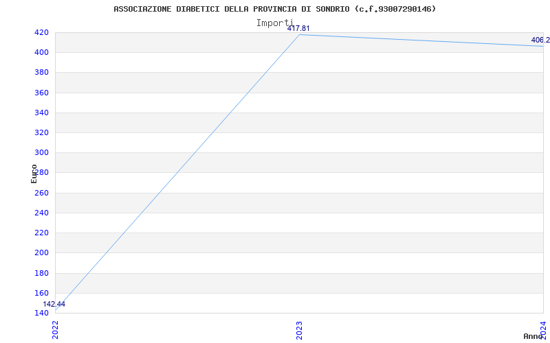
Task: Click the 360 y-axis tick label
Action: pos(41,93)
